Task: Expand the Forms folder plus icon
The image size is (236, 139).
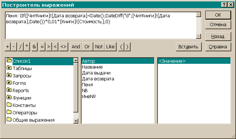Action: [9, 83]
